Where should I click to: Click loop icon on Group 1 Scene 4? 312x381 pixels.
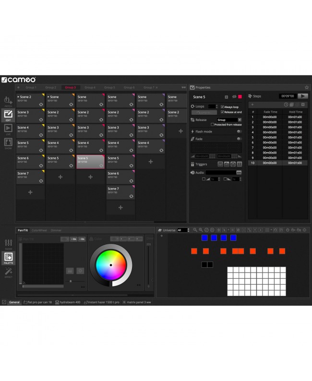point(41,135)
